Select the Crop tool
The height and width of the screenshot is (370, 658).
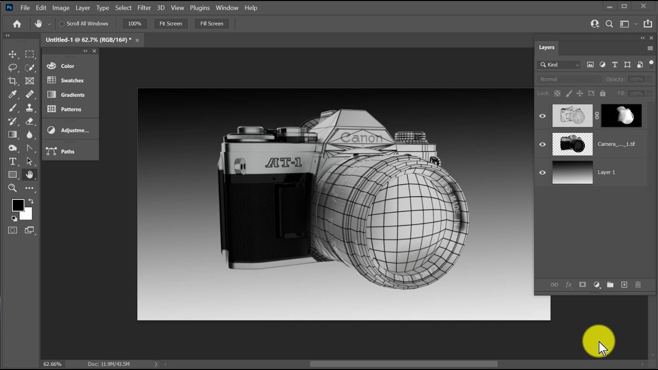[13, 81]
